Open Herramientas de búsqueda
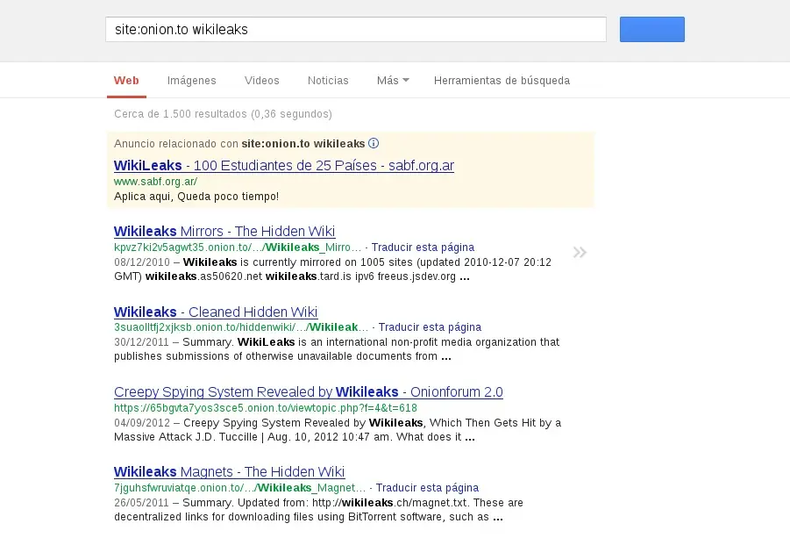Viewport: 790px width, 538px height. [502, 81]
